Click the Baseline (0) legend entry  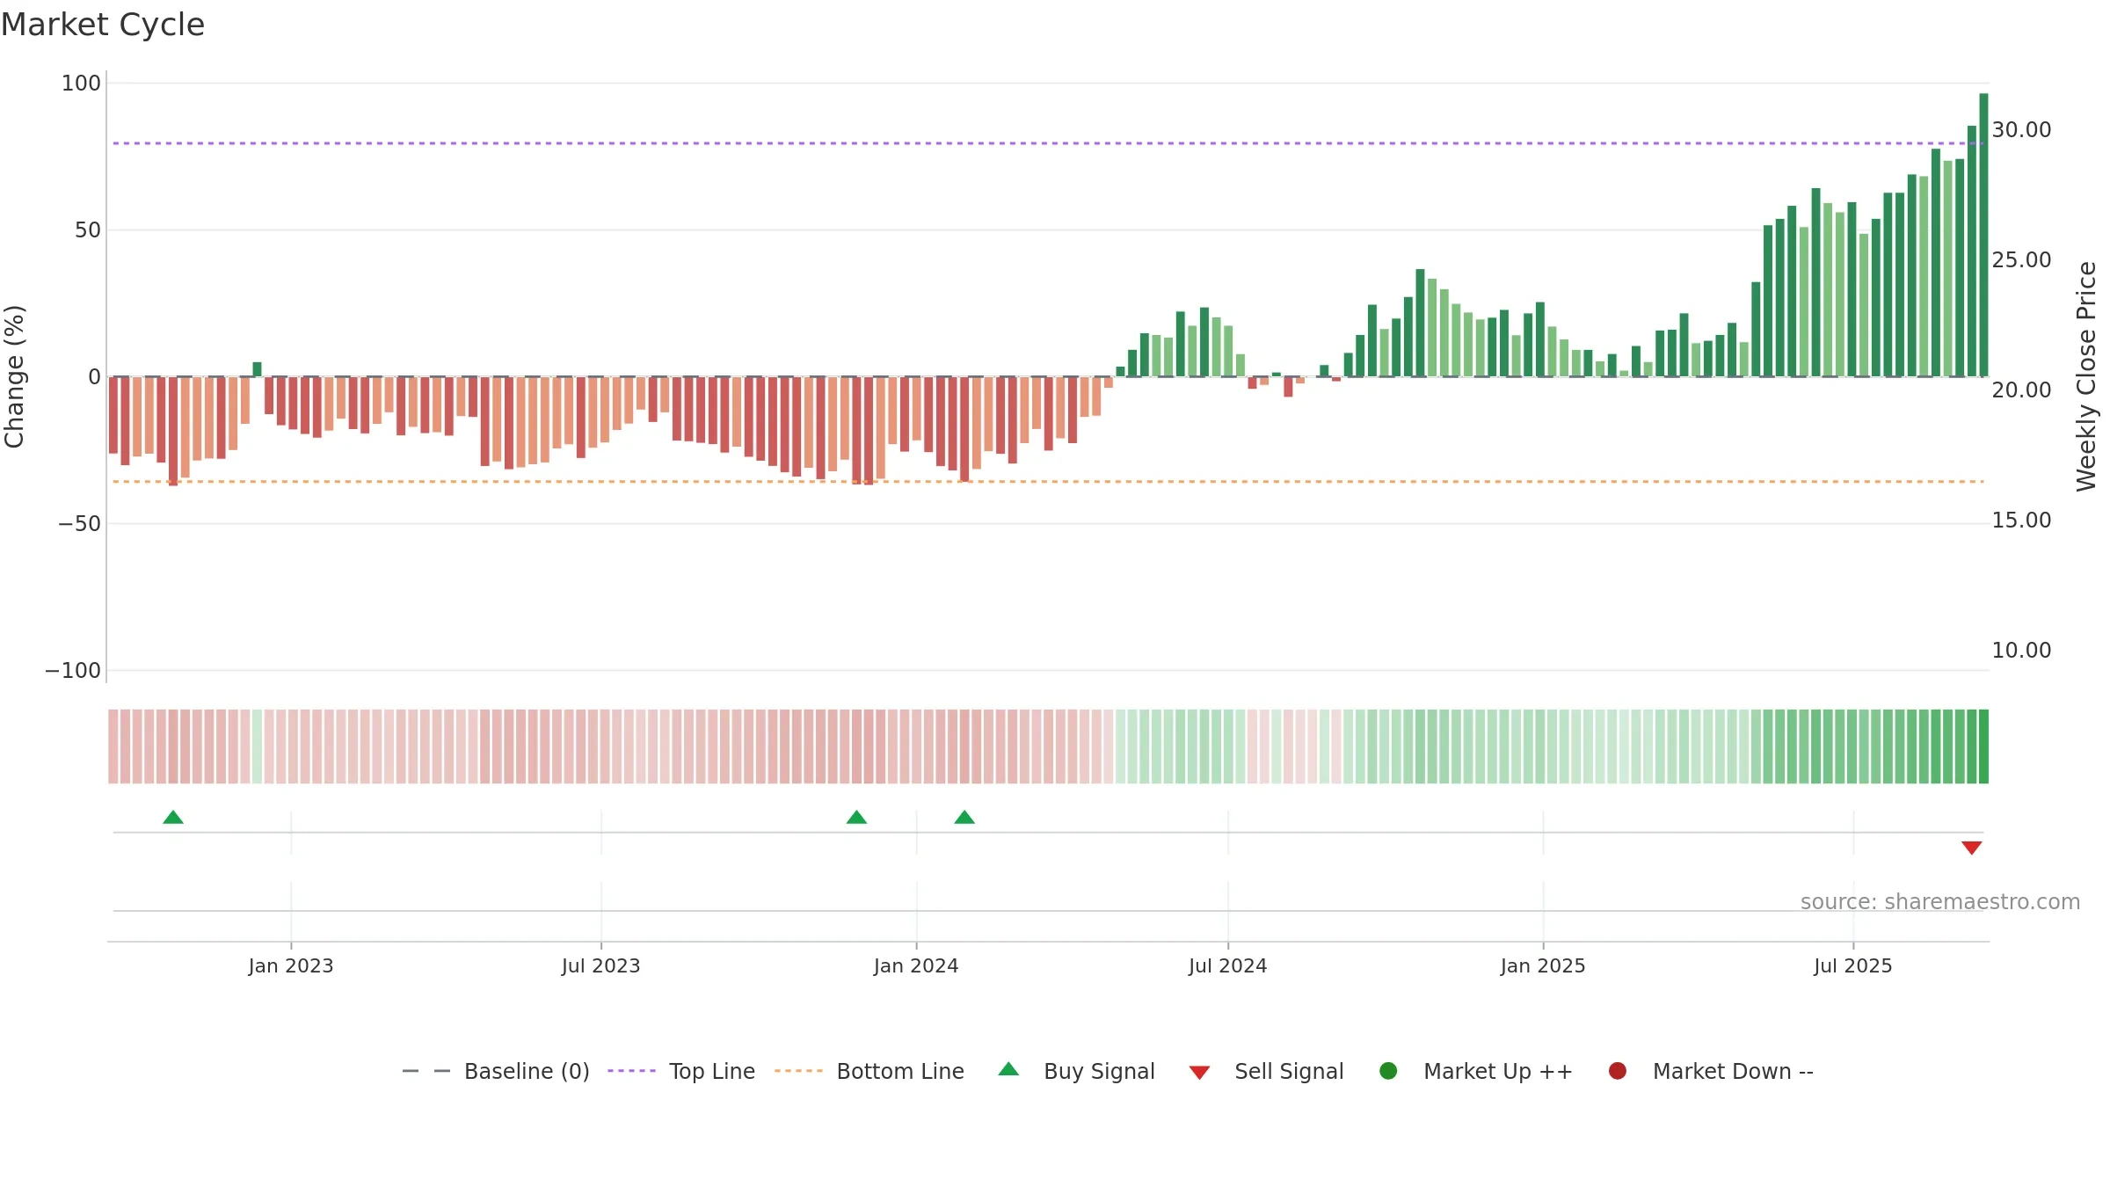(x=496, y=1071)
